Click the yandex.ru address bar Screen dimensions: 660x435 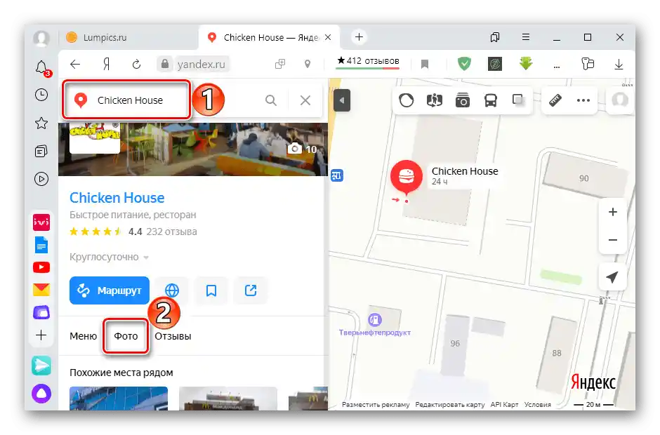[x=202, y=65]
